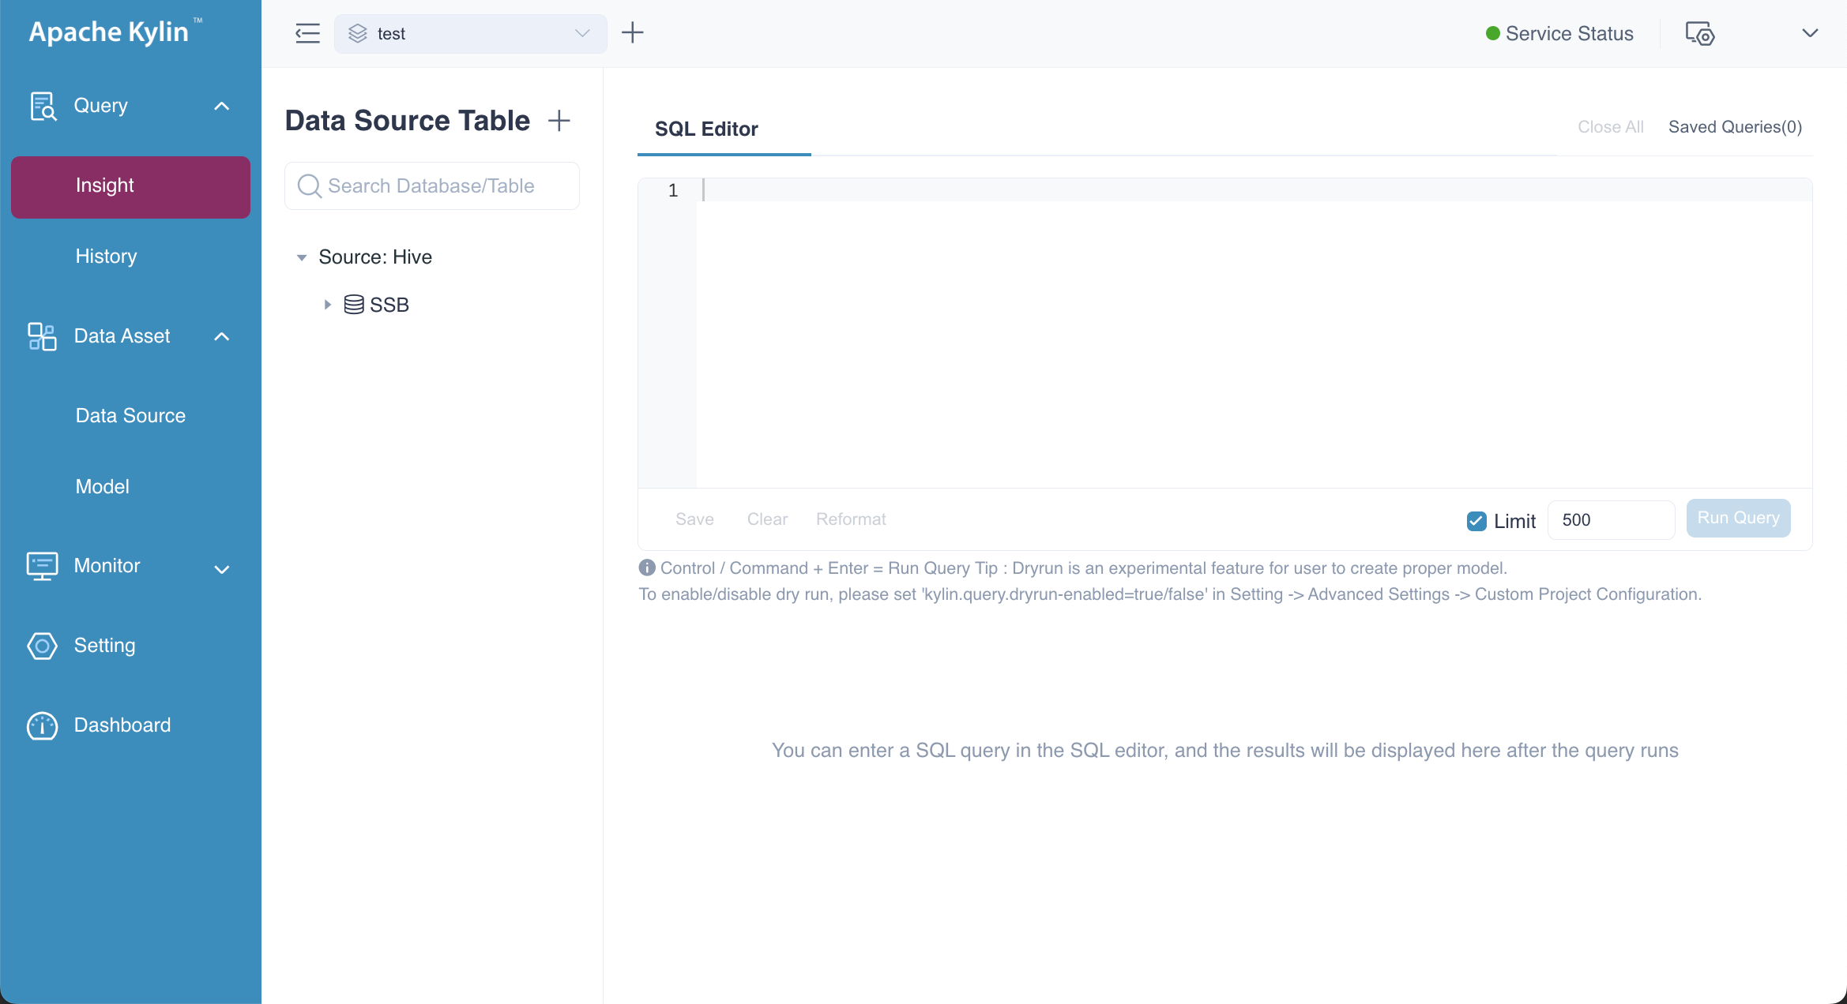Click the Dashboard icon in sidebar
The image size is (1847, 1004).
pos(42,725)
